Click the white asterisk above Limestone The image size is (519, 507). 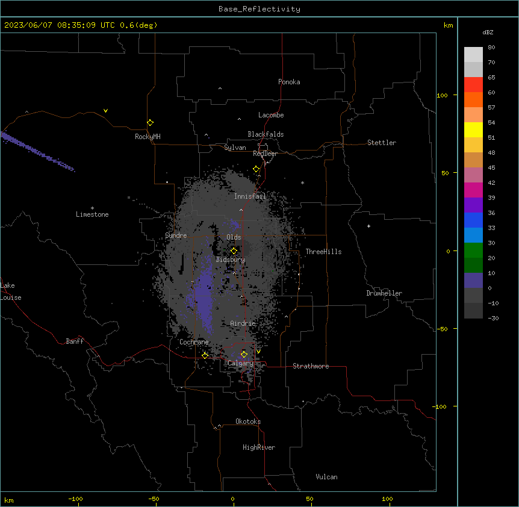[92, 208]
